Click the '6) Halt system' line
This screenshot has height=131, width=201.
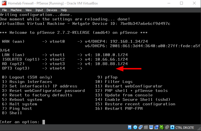20,104
